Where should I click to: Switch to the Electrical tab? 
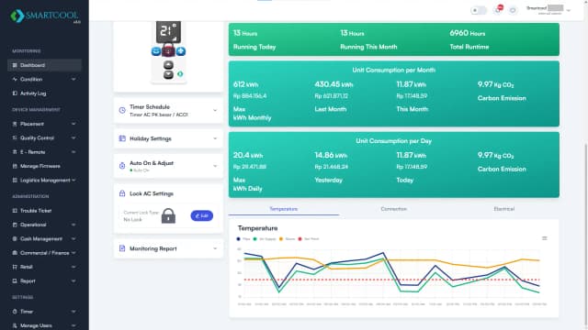[x=504, y=209]
